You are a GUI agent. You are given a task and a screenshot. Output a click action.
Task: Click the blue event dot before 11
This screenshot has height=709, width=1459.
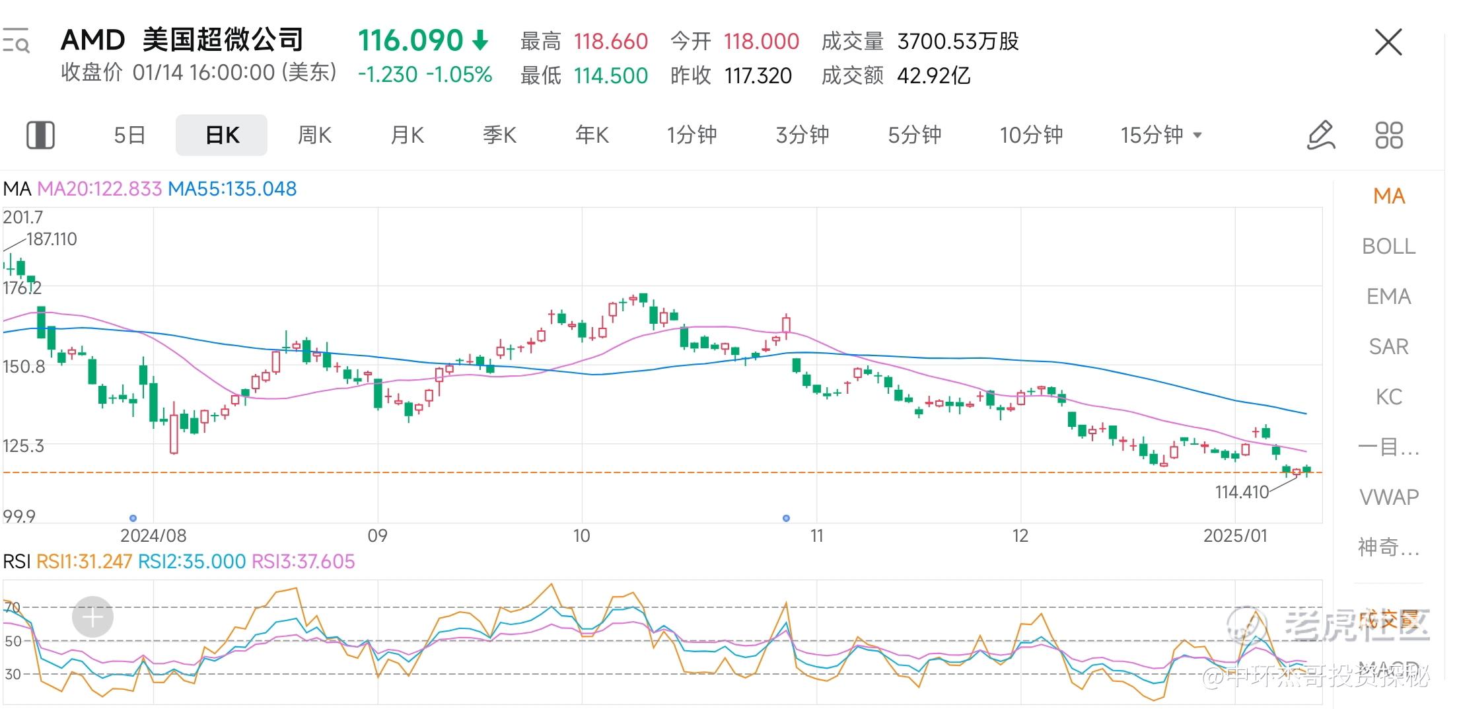pyautogui.click(x=786, y=518)
